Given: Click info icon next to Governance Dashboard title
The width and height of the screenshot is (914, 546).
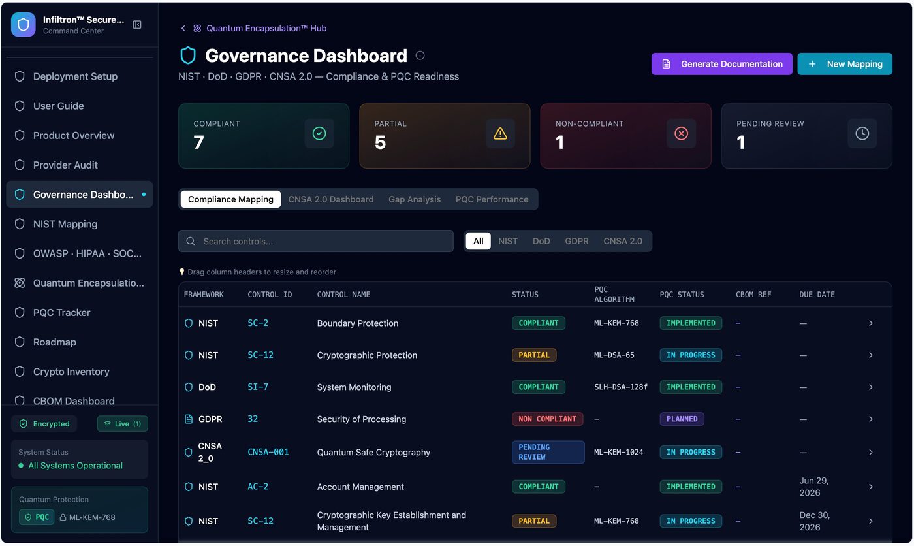Looking at the screenshot, I should [x=420, y=56].
